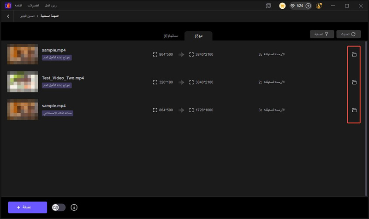Image resolution: width=369 pixels, height=219 pixels.
Task: Click the app logo in the title bar
Action: pyautogui.click(x=8, y=6)
